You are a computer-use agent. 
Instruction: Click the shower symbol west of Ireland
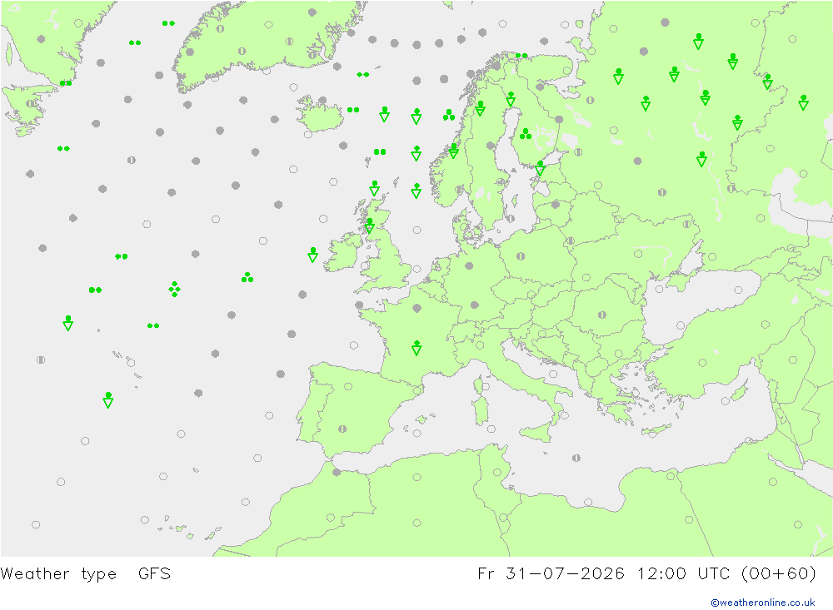pos(313,255)
